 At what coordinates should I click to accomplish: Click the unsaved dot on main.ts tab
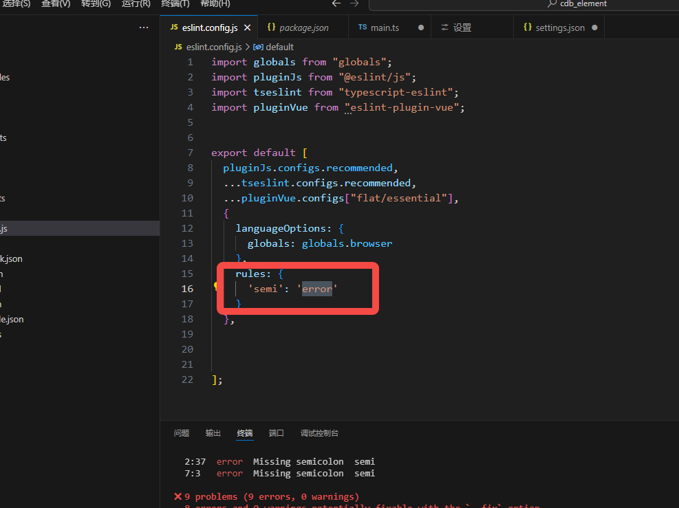421,27
